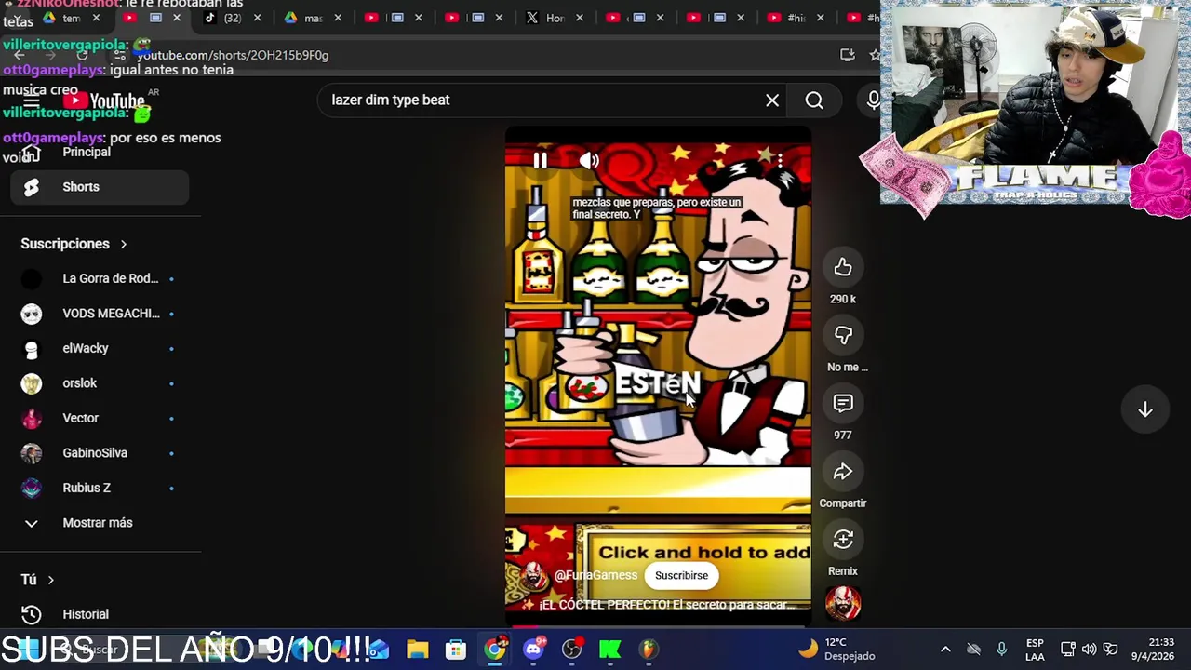
Task: Open FL Studio from the taskbar
Action: (649, 650)
